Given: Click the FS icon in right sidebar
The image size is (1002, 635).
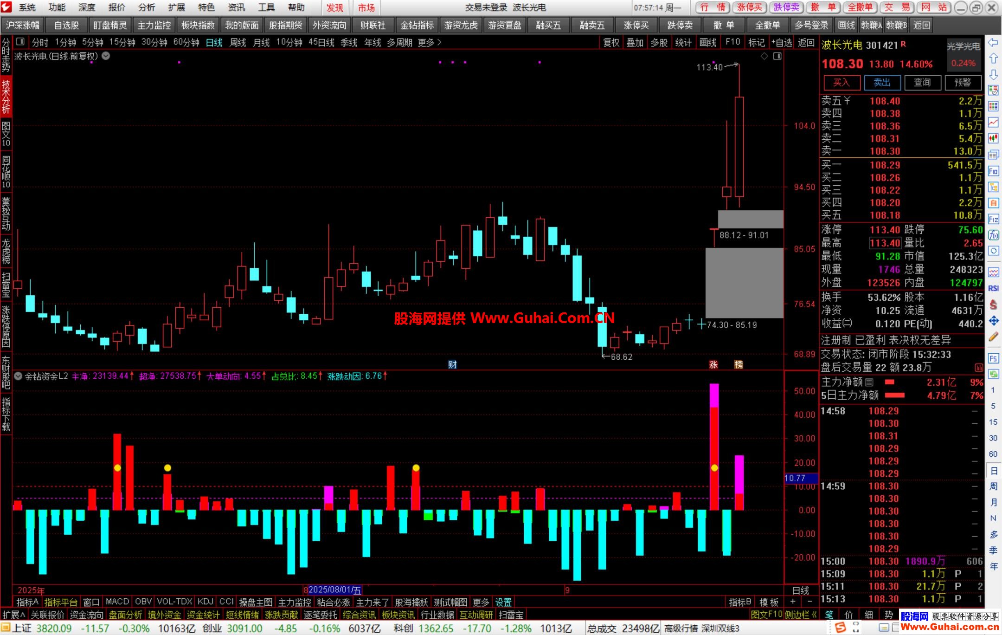Looking at the screenshot, I should click(x=993, y=358).
